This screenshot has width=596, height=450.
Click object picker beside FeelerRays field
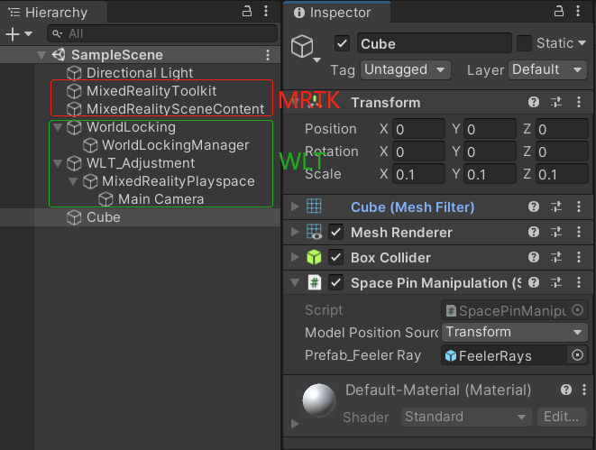[578, 355]
